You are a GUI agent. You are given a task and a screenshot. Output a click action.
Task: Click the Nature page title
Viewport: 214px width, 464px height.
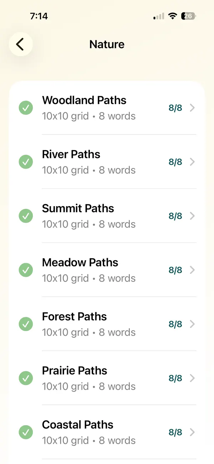point(107,44)
